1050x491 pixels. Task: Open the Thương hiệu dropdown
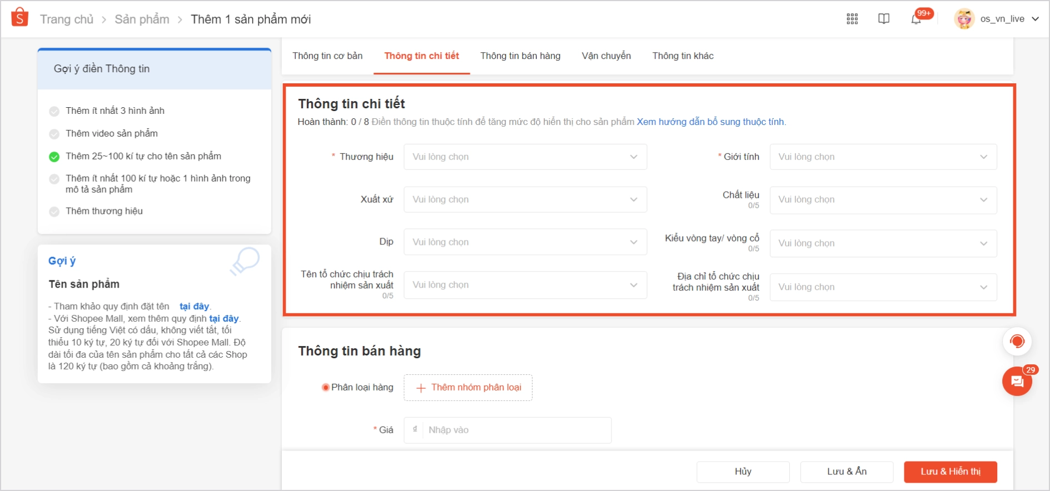coord(525,157)
